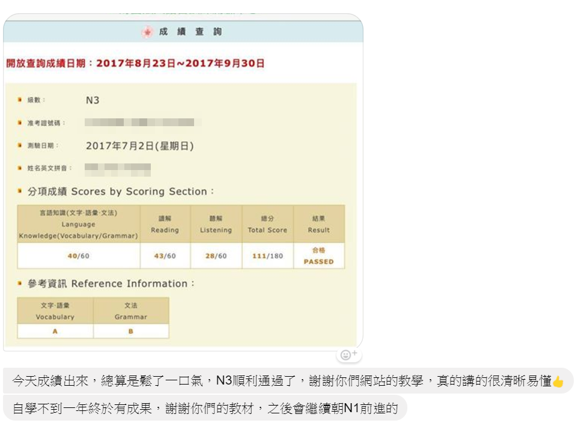Click the thumbs-up emoji in the message

point(558,381)
